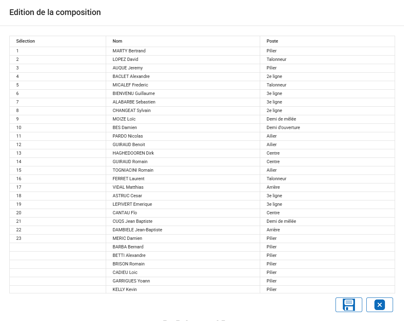The width and height of the screenshot is (404, 321).
Task: Click the Nom column header
Action: tap(118, 41)
